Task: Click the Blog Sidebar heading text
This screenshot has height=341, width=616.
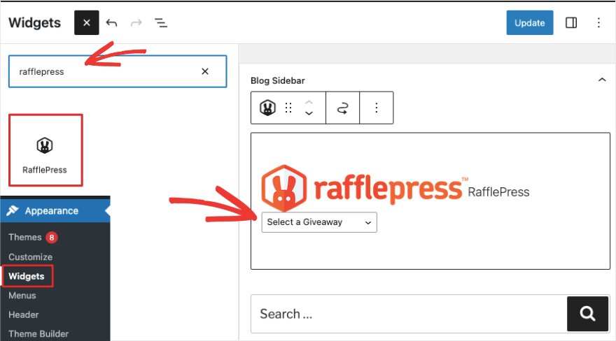Action: click(x=278, y=80)
